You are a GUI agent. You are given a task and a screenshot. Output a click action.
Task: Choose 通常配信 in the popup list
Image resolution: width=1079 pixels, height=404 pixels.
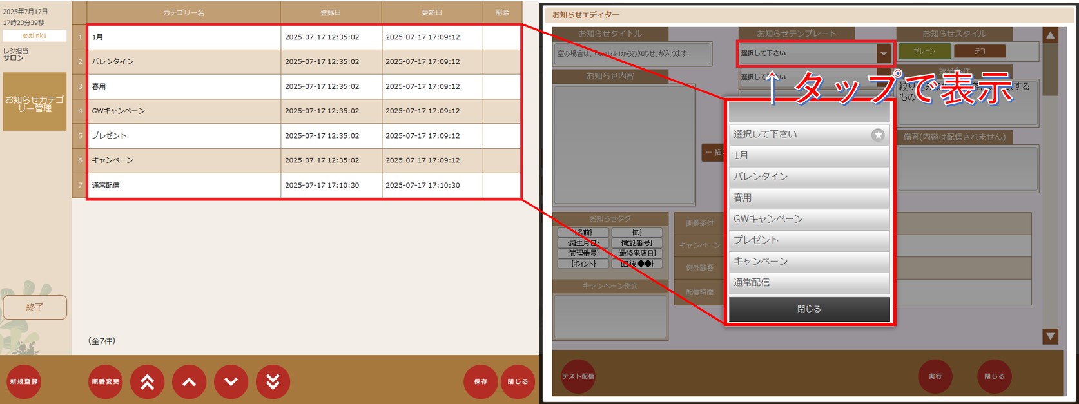click(x=809, y=282)
